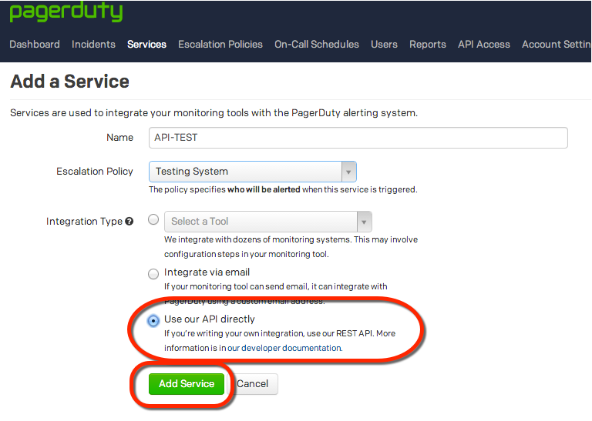The height and width of the screenshot is (421, 592).
Task: Go to On-Call Schedules
Action: tap(316, 45)
